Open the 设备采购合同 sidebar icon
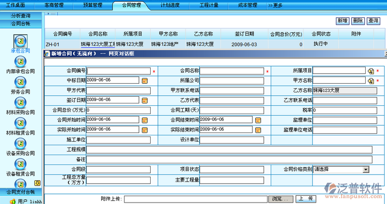Viewport: 387px width, 204px height. tap(20, 144)
